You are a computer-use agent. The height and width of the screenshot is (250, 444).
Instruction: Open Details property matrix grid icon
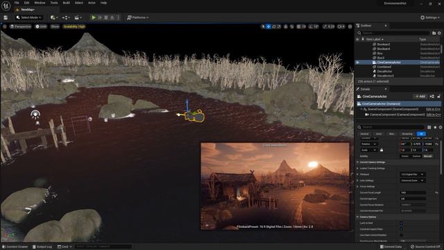tap(429, 127)
